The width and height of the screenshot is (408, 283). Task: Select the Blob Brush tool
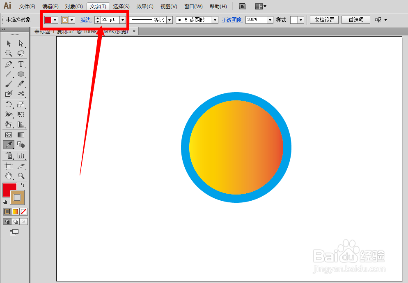coord(9,93)
